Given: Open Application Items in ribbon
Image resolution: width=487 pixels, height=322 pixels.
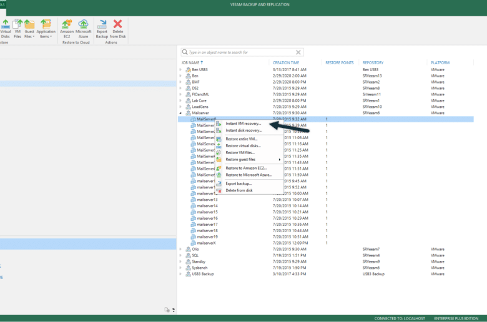Looking at the screenshot, I should (46, 29).
